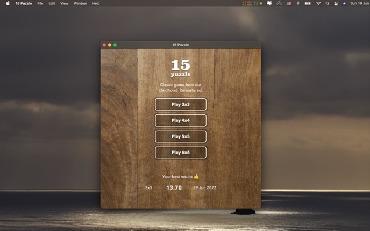
Task: Click the Siri icon in menu bar
Action: click(x=344, y=3)
